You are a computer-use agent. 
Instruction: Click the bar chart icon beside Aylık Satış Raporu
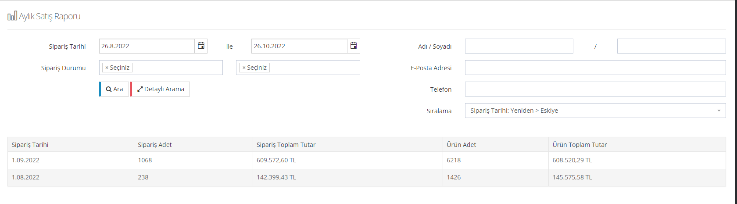pyautogui.click(x=12, y=17)
